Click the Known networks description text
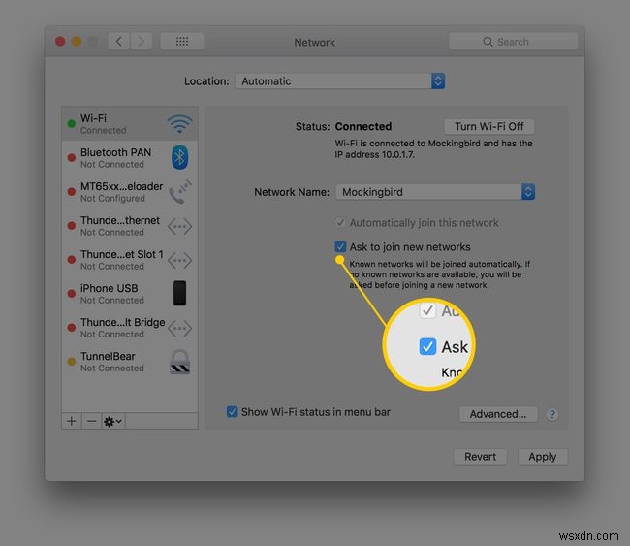 click(x=440, y=274)
